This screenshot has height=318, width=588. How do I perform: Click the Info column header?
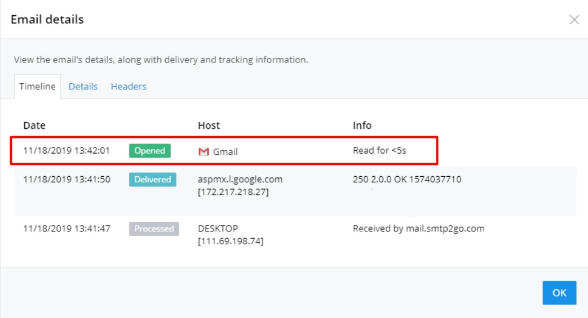(362, 126)
